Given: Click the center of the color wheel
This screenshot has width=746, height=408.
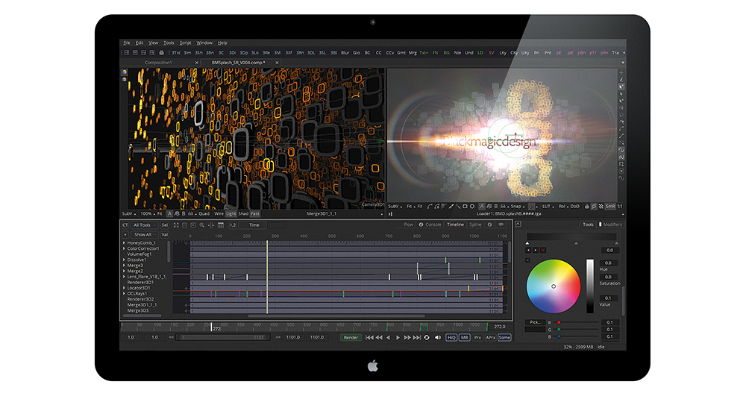Looking at the screenshot, I should point(554,286).
